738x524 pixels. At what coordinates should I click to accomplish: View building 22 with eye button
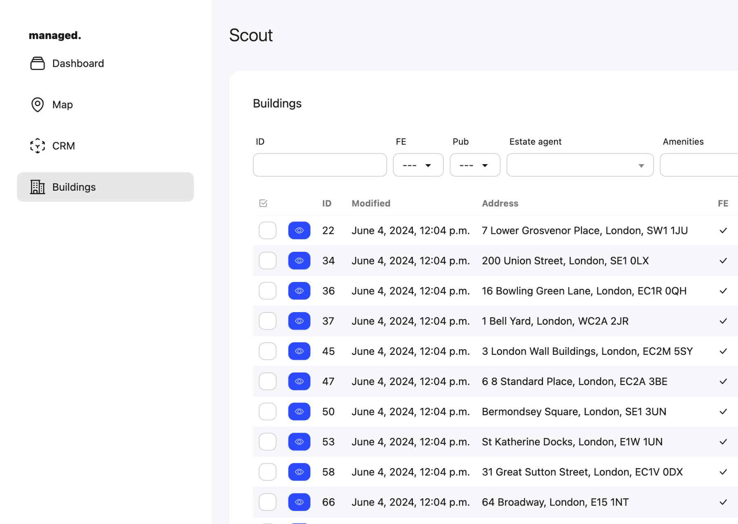tap(299, 231)
